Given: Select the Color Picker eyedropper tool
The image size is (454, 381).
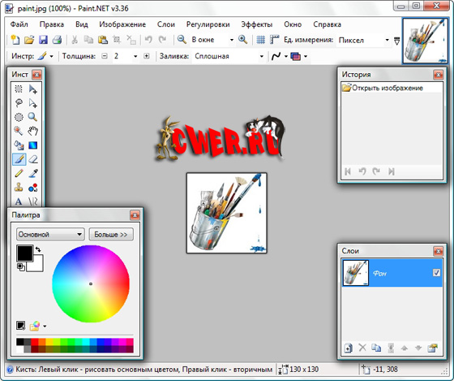Looking at the screenshot, I should 33,174.
